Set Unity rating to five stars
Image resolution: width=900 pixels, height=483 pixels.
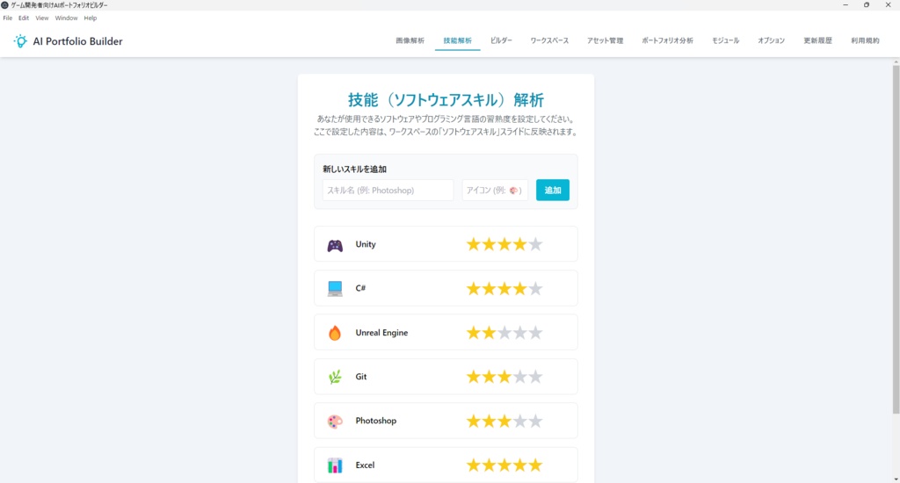pyautogui.click(x=535, y=244)
